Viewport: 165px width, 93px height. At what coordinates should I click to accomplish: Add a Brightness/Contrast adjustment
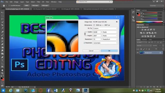(x=142, y=30)
